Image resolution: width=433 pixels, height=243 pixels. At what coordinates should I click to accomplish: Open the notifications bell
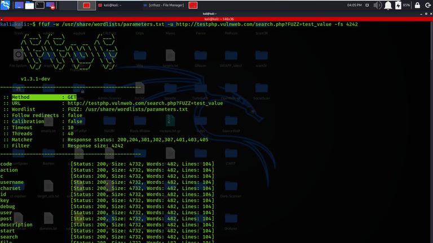point(388,5)
